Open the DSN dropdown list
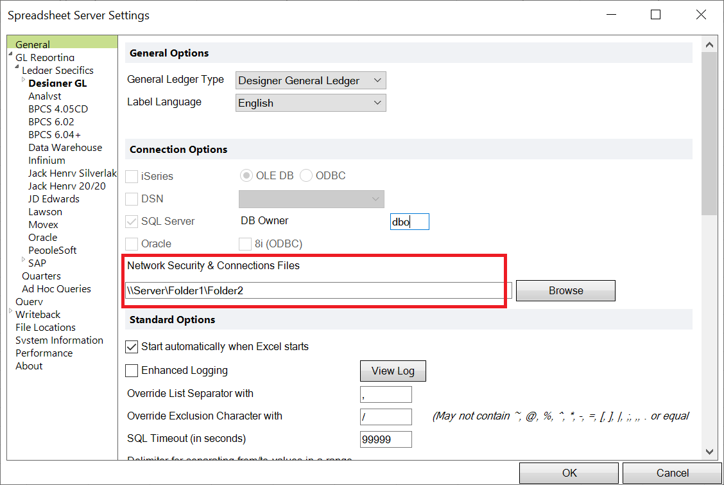Image resolution: width=724 pixels, height=485 pixels. click(311, 198)
